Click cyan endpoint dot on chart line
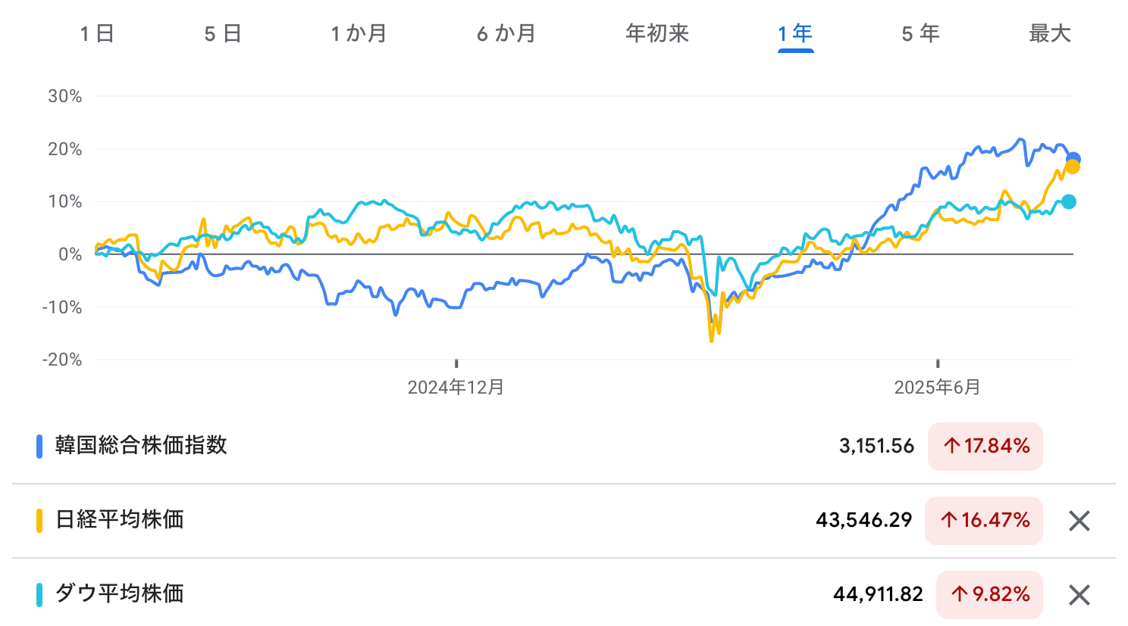This screenshot has height=626, width=1128. pos(1068,201)
